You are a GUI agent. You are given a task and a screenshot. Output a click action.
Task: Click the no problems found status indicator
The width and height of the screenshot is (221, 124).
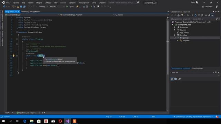coord(27,113)
